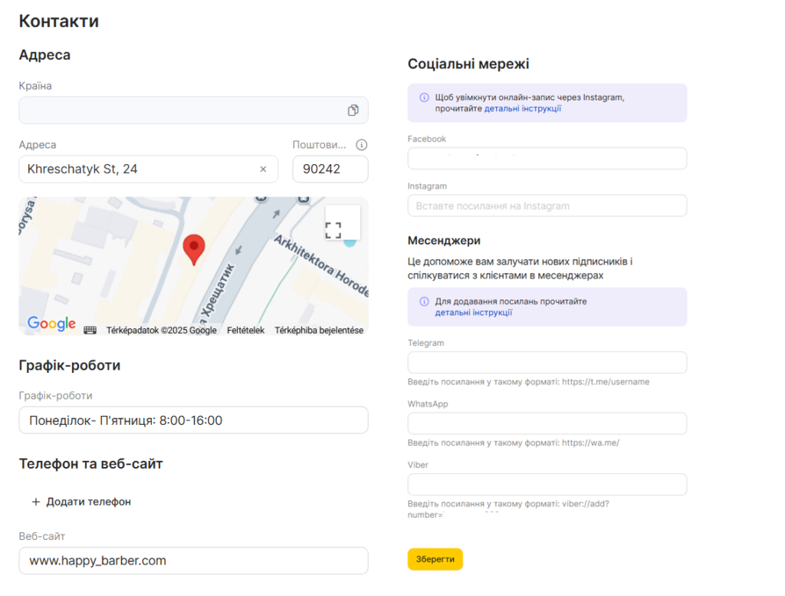The image size is (785, 596).
Task: Focus the Instagram link input field
Action: tap(547, 206)
